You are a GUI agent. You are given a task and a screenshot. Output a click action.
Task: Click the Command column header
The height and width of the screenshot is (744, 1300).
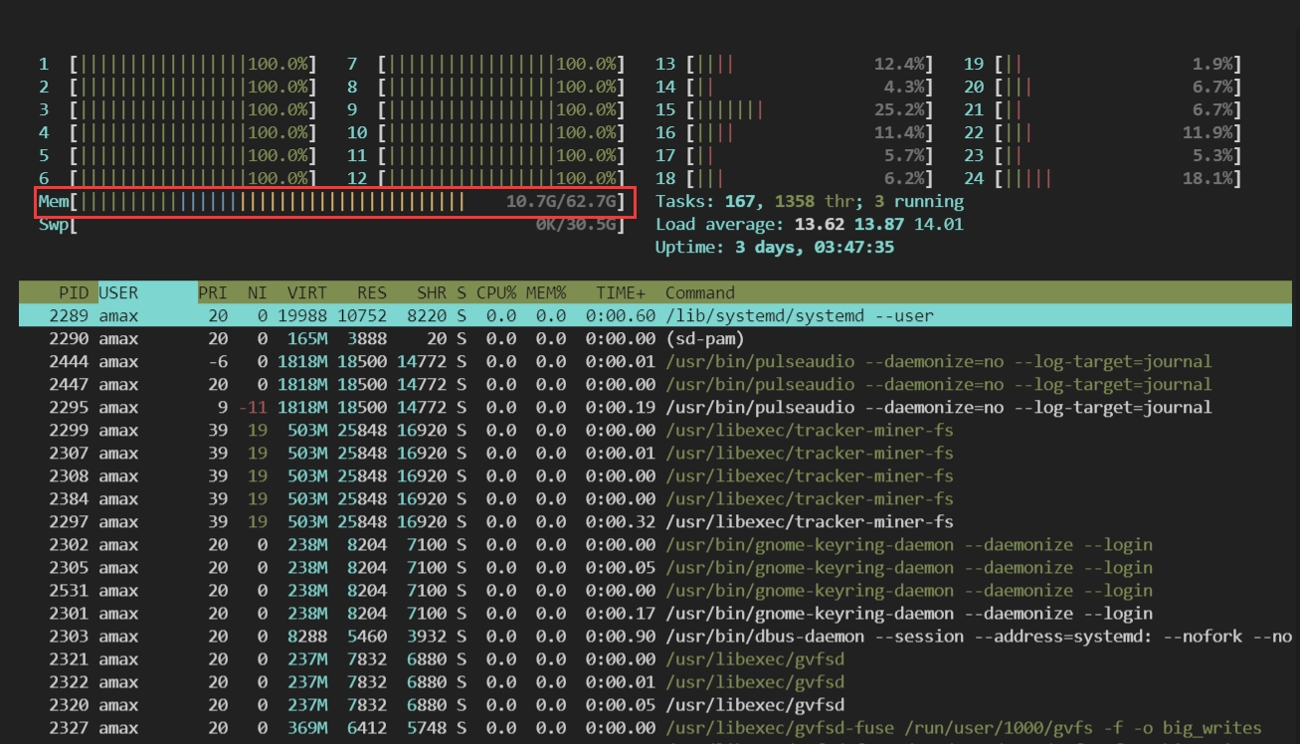point(700,292)
